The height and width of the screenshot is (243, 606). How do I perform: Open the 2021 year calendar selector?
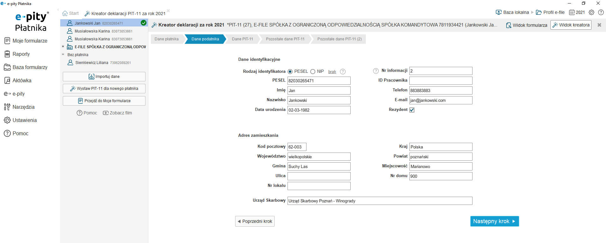pos(577,12)
